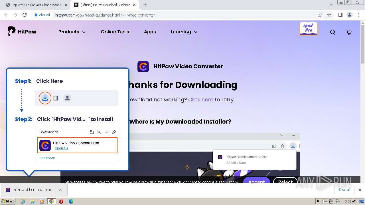Open the site search magnifier icon

pyautogui.click(x=332, y=32)
